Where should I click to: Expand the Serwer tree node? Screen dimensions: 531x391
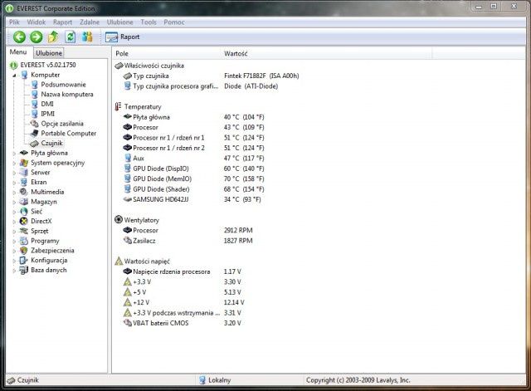click(x=14, y=173)
